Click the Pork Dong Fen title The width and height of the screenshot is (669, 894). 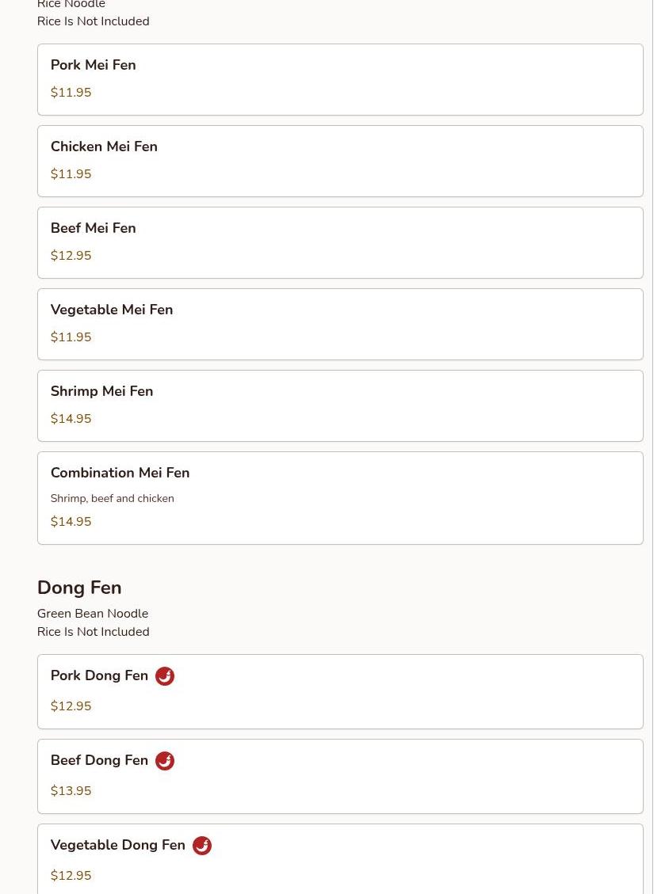99,675
